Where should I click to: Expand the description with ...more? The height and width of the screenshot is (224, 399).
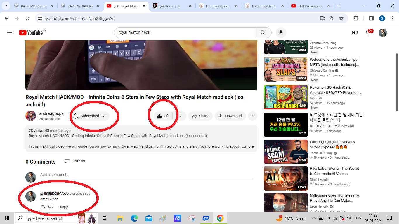coord(248,146)
